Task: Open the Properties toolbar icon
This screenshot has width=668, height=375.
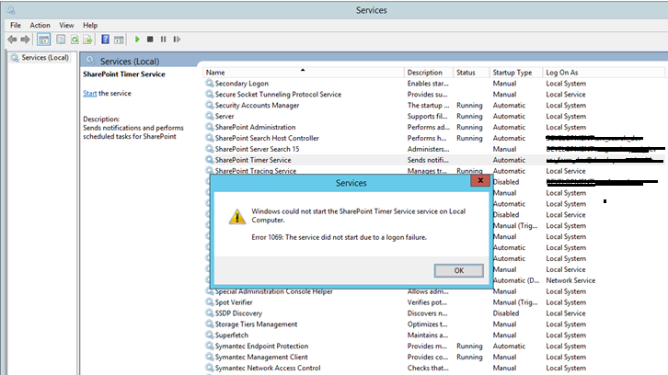Action: (61, 40)
